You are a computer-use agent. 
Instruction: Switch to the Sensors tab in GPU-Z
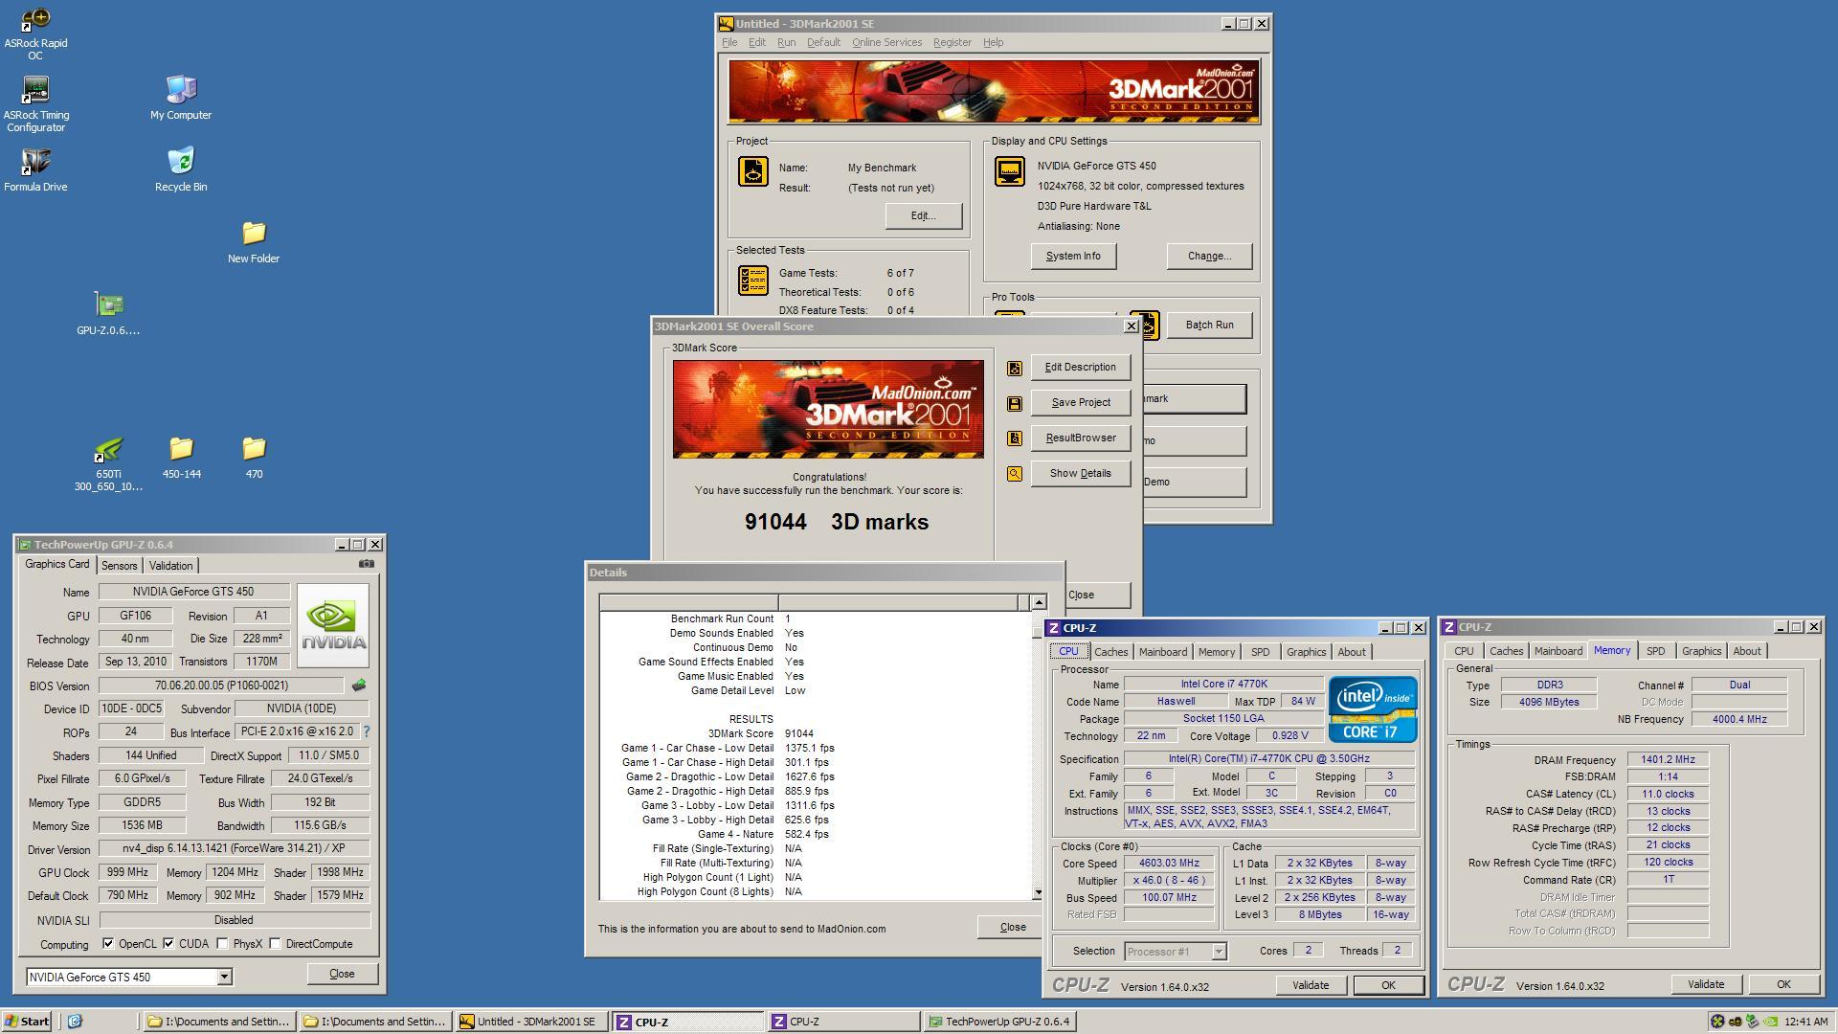coord(120,566)
